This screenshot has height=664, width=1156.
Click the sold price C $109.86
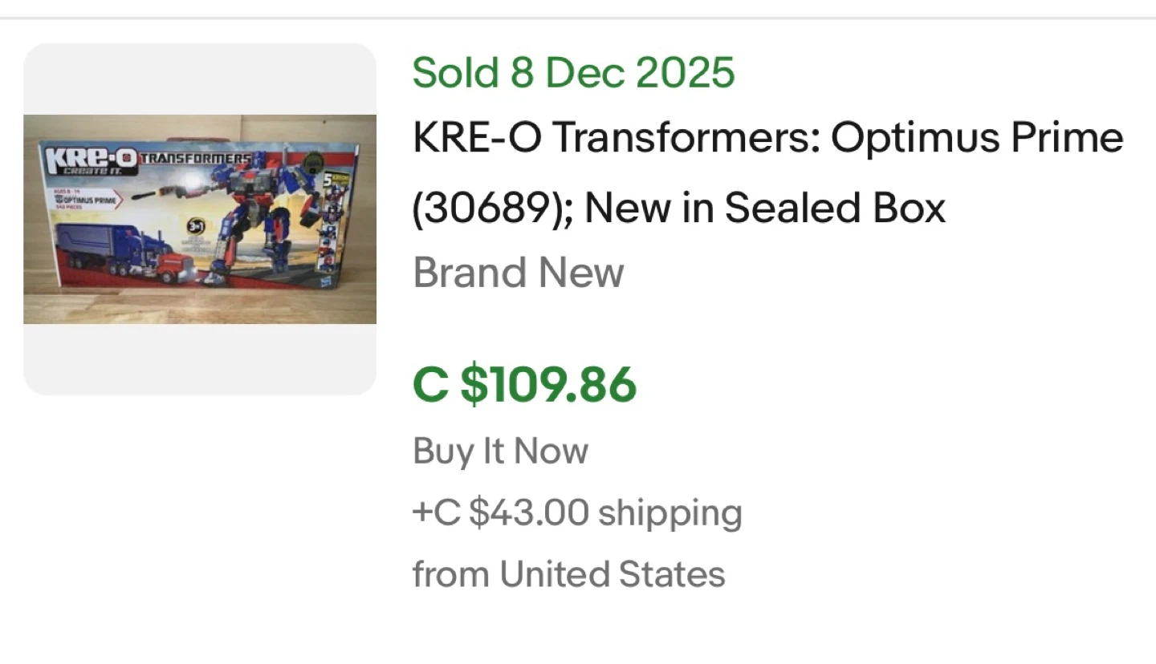pos(524,385)
